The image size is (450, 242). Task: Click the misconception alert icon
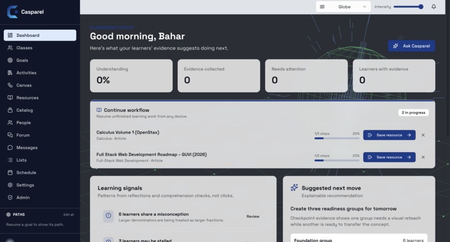coord(108,216)
